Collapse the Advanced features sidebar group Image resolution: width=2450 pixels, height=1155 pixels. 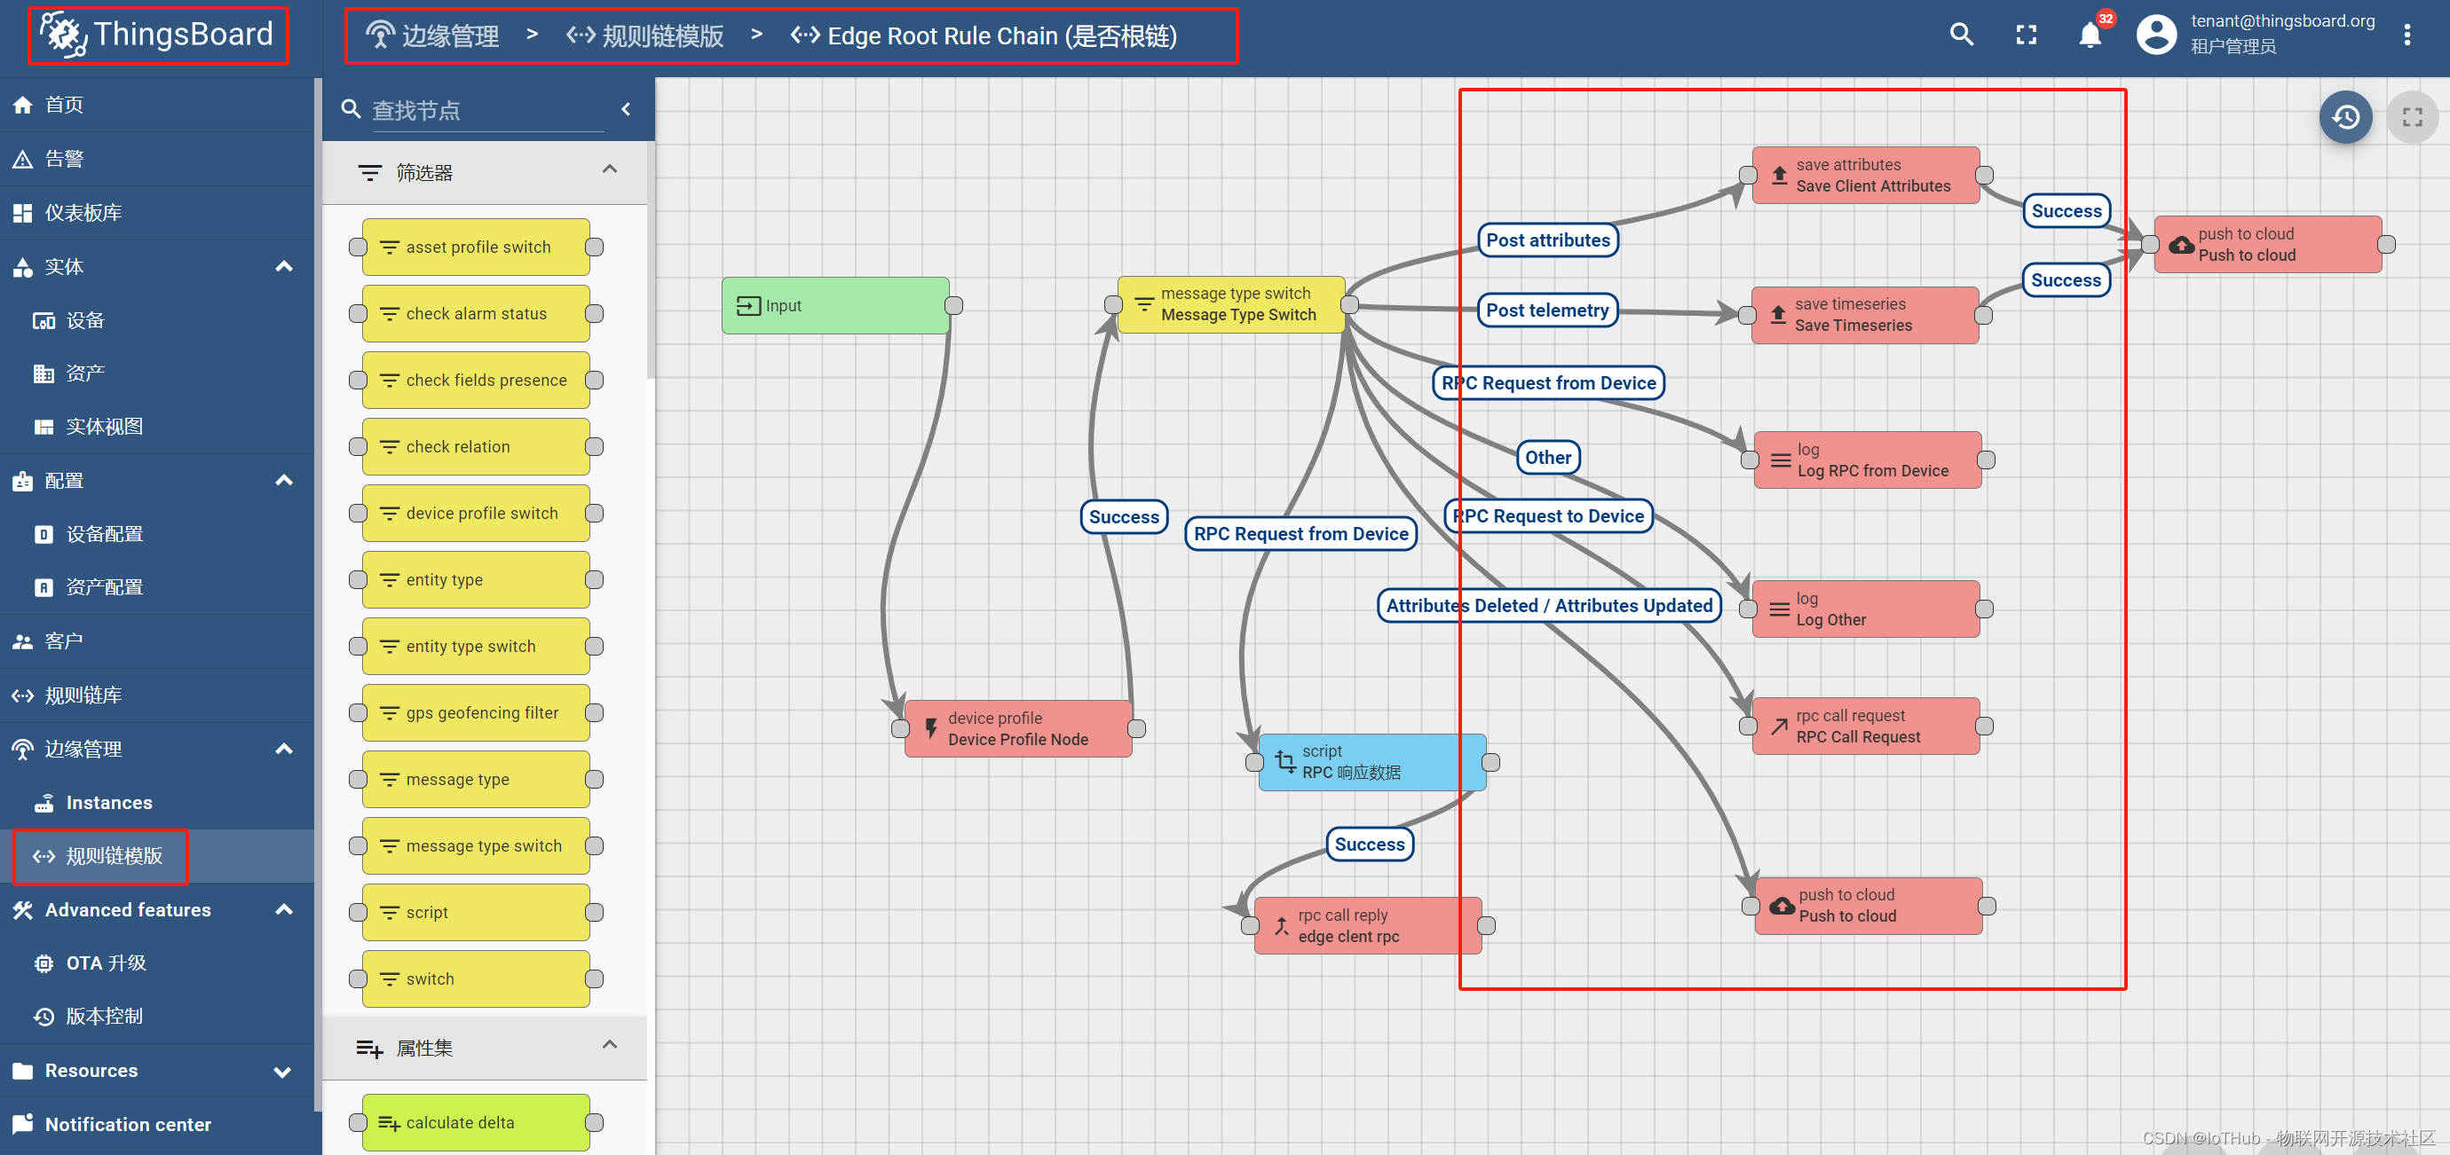(x=283, y=910)
